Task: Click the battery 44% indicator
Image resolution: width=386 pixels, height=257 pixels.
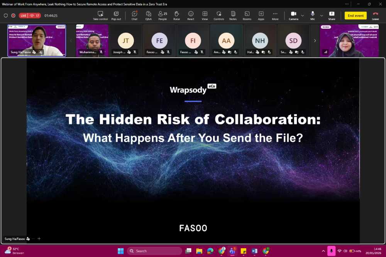Action: pos(355,251)
